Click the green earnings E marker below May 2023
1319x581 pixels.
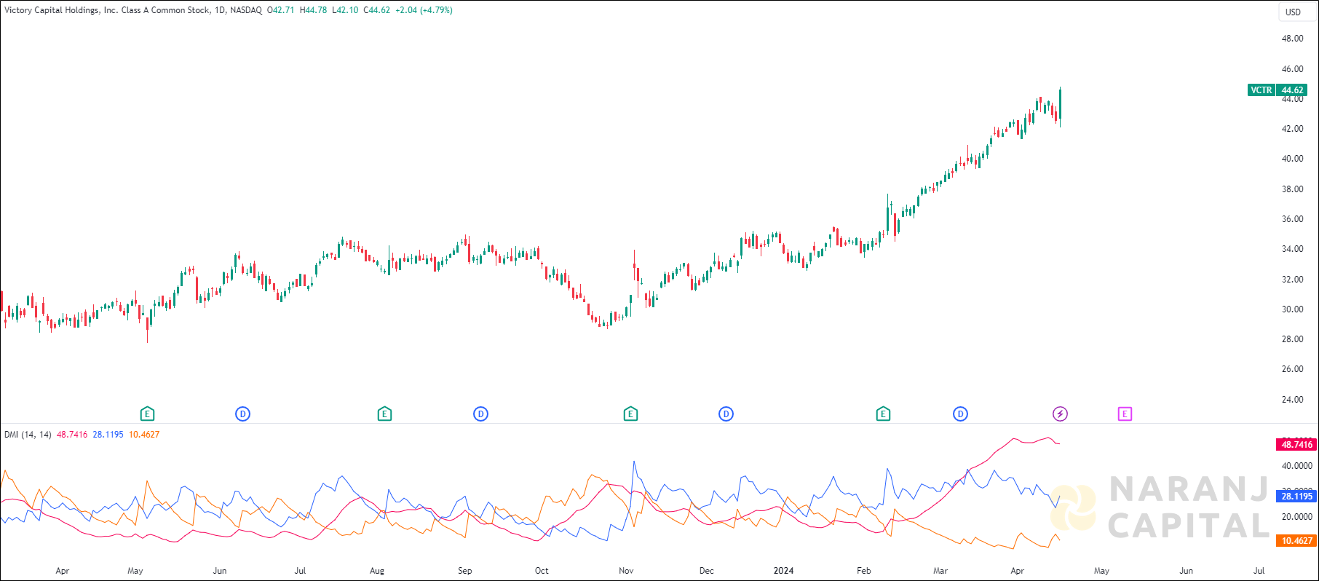point(147,414)
